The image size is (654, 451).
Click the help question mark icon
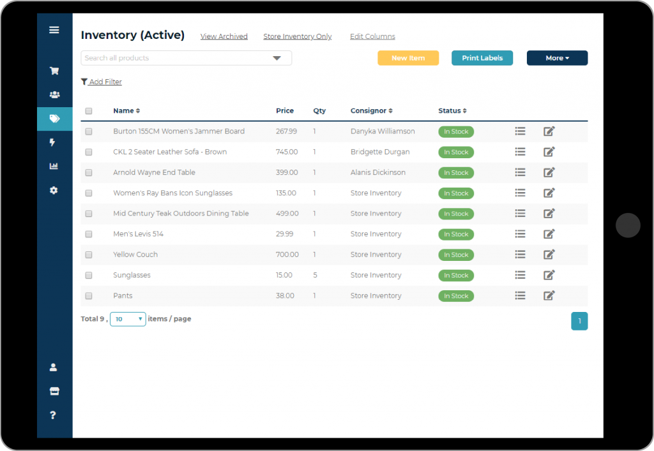pyautogui.click(x=52, y=415)
